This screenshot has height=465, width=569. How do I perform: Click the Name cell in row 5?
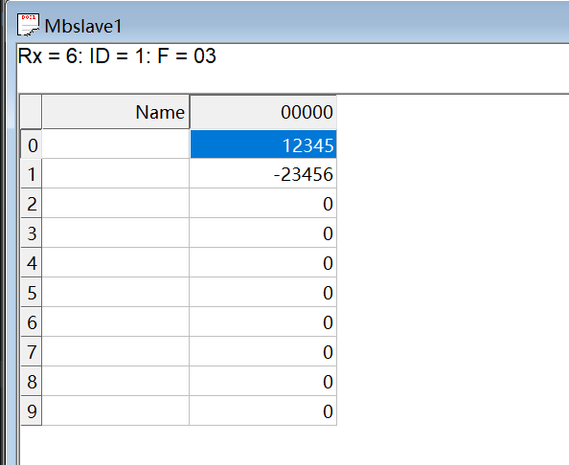116,293
